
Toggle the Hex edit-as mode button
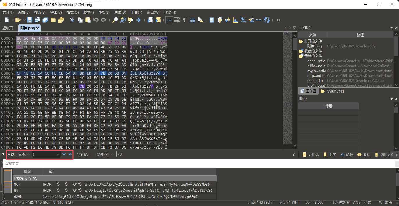tap(169, 20)
